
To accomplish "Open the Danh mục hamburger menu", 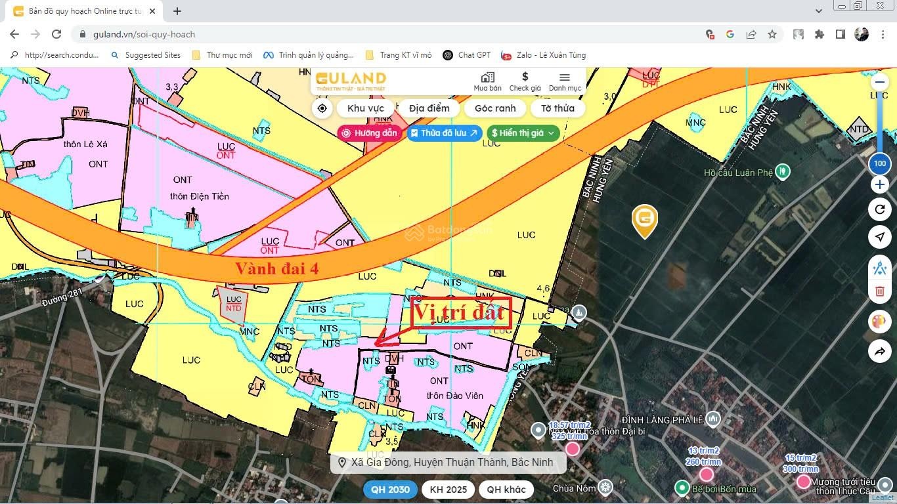I will (x=565, y=81).
